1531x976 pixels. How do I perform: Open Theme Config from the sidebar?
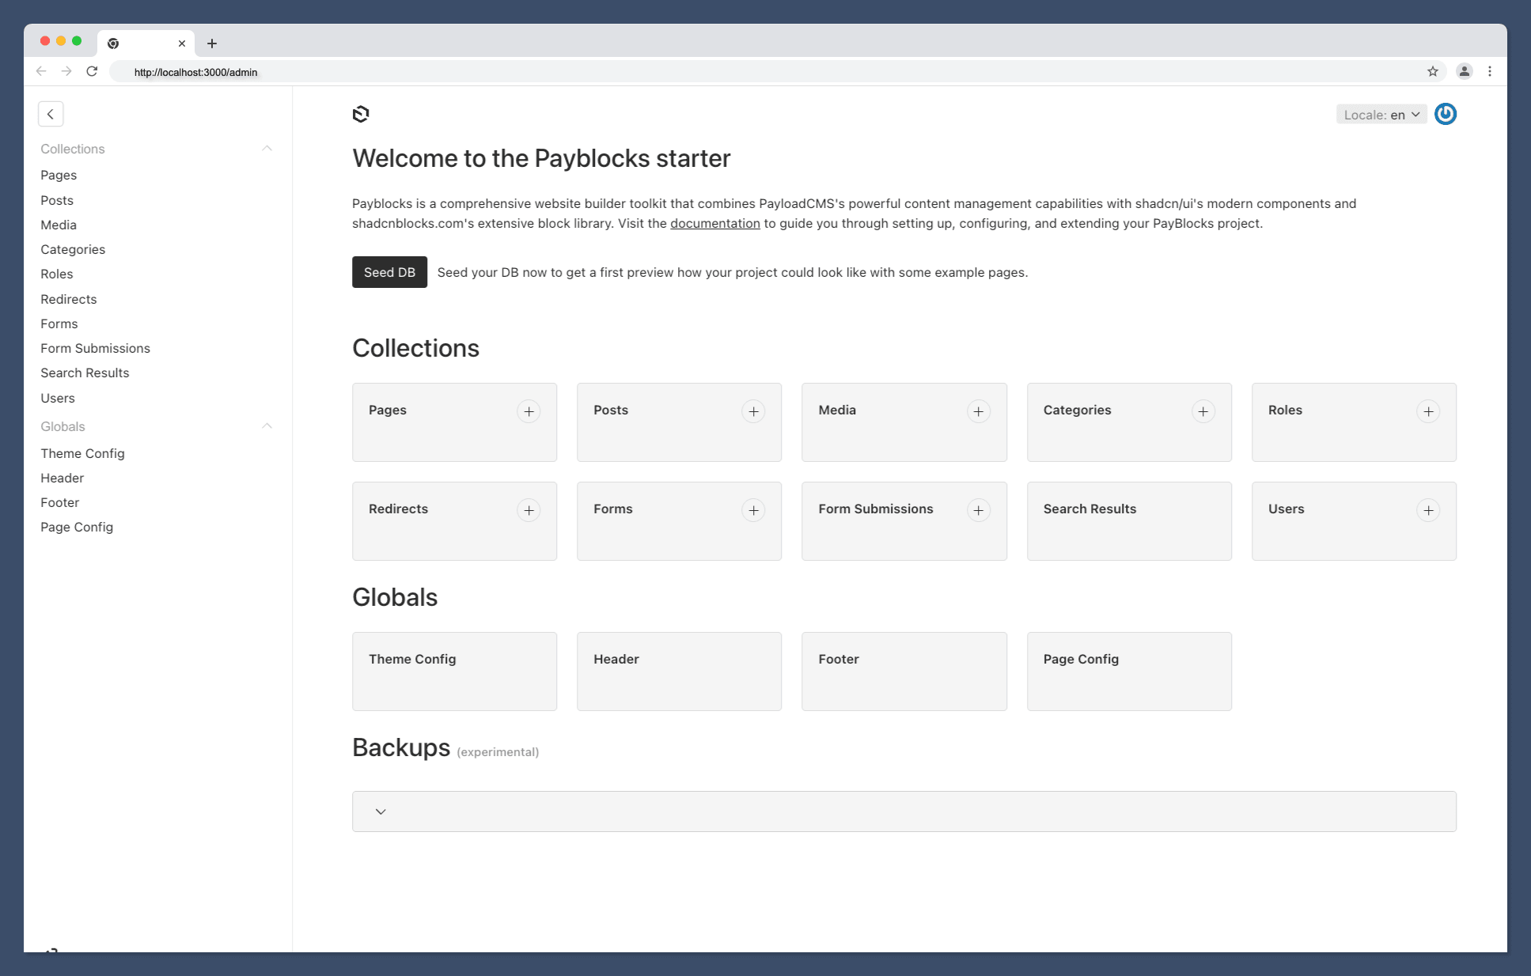pos(82,453)
